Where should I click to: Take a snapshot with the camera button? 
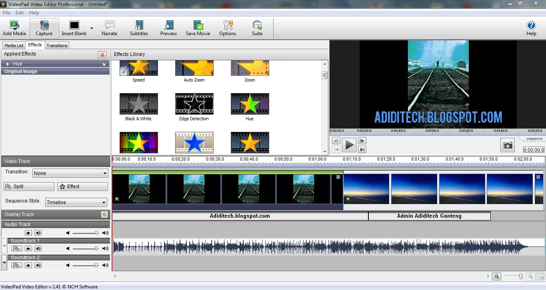pyautogui.click(x=508, y=145)
